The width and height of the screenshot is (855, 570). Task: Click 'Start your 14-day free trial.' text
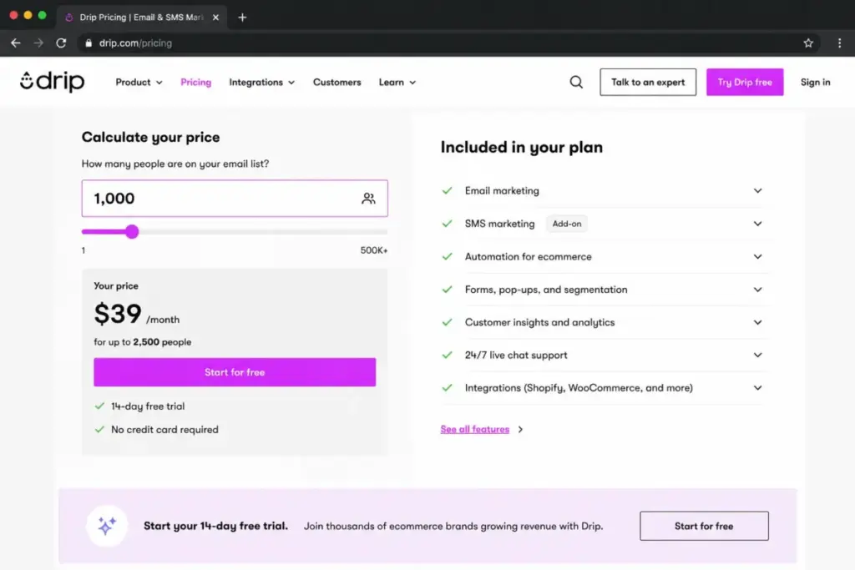(x=215, y=526)
